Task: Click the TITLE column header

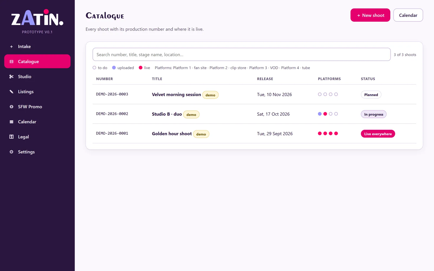Action: (157, 79)
